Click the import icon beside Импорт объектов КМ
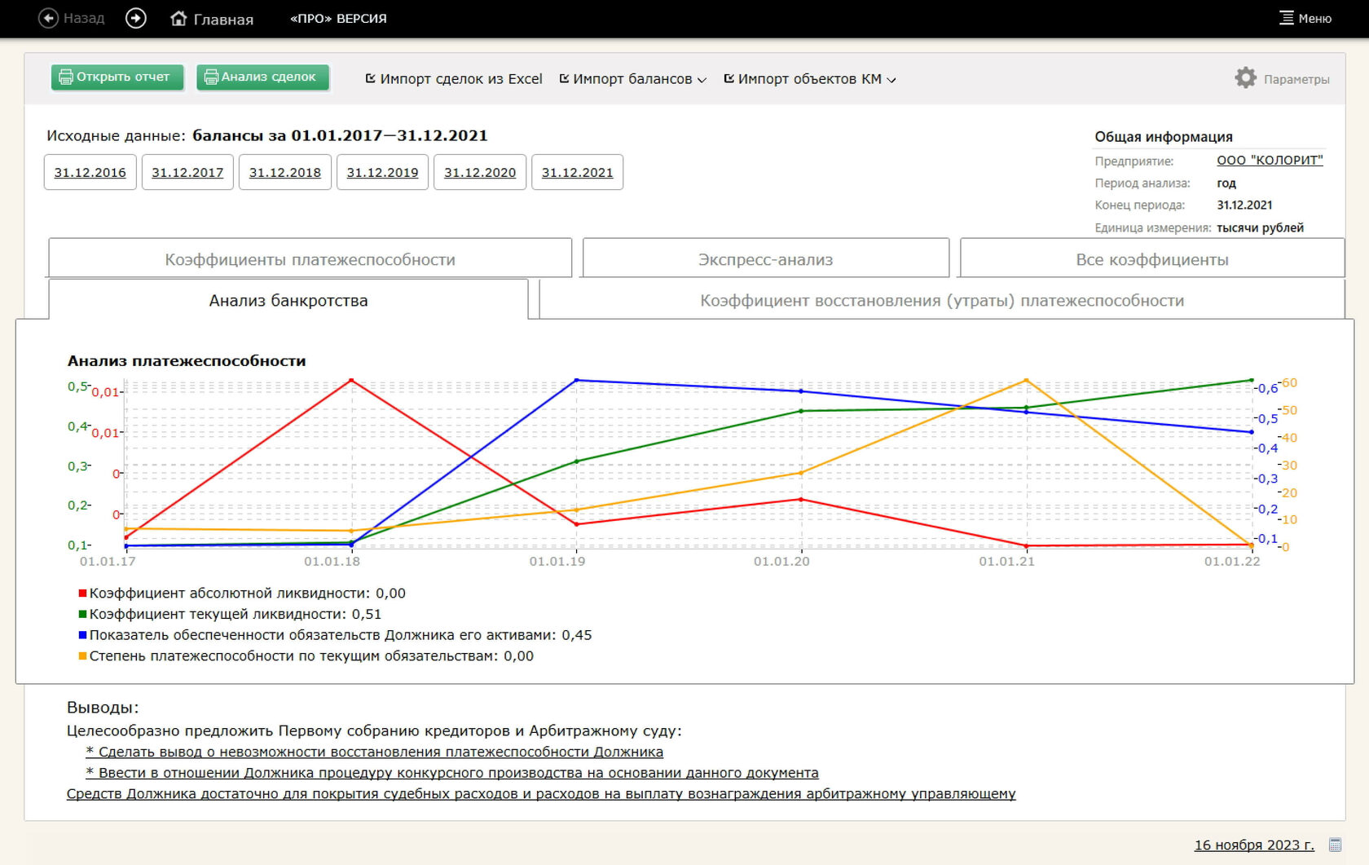 pos(729,78)
